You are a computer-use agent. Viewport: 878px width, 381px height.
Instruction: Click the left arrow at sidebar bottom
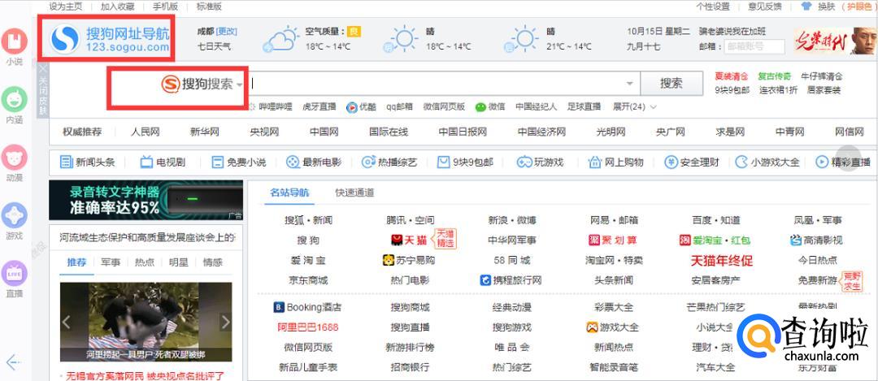(13, 362)
